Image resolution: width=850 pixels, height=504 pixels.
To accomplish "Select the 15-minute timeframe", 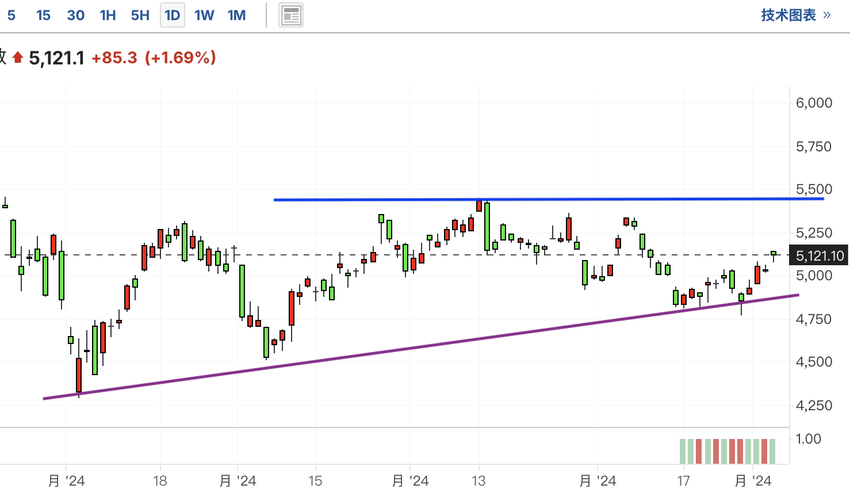I will (x=43, y=16).
